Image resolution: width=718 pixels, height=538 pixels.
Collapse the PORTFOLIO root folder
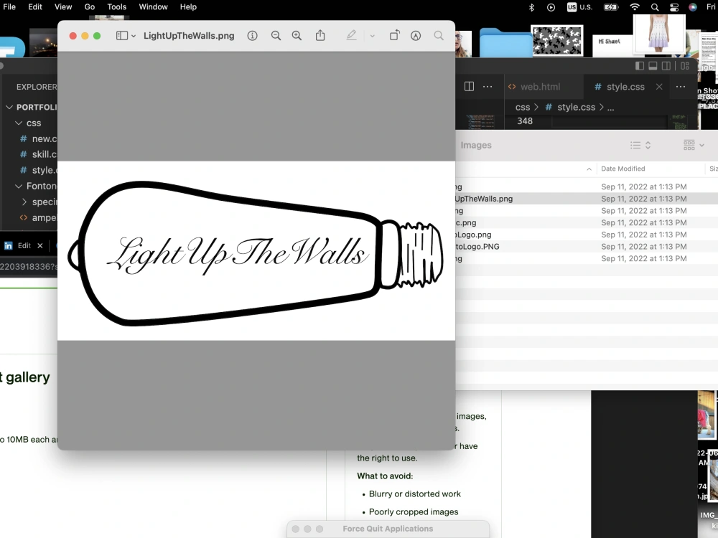[9, 107]
